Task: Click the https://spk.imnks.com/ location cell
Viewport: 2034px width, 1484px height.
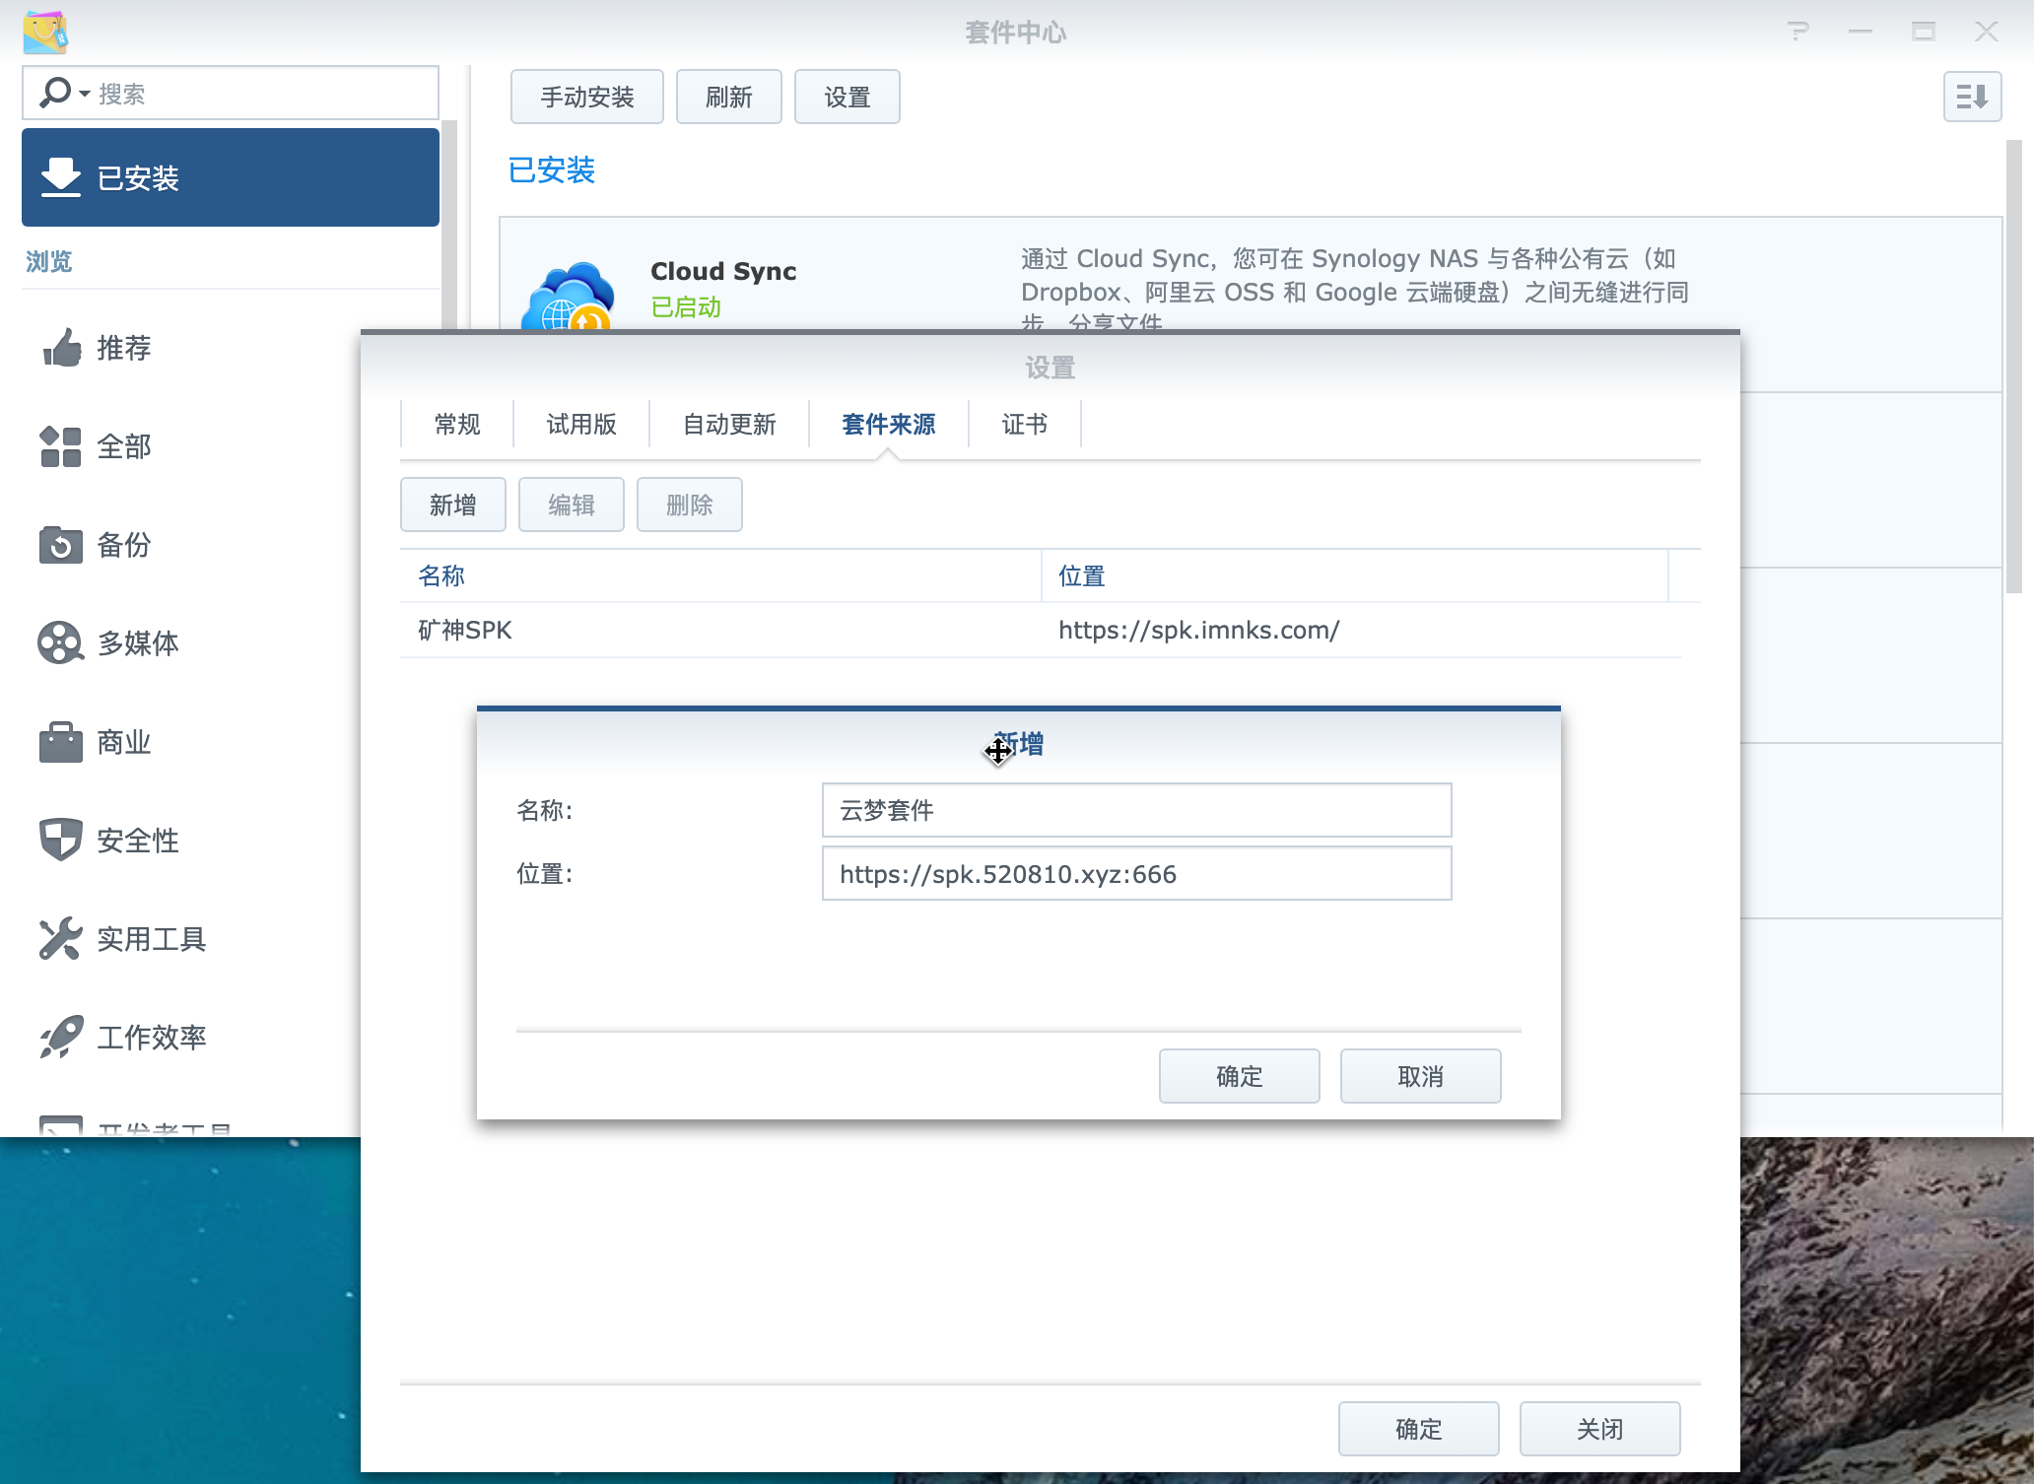Action: [x=1199, y=630]
